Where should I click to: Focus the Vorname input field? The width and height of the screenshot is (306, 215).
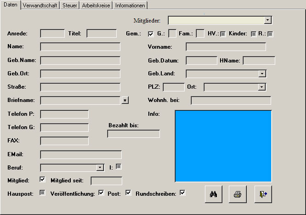point(226,47)
